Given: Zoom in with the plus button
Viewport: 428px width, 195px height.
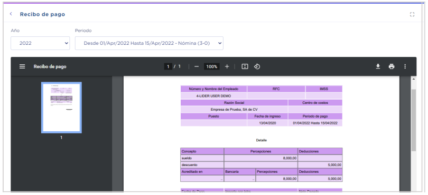Looking at the screenshot, I should point(227,66).
